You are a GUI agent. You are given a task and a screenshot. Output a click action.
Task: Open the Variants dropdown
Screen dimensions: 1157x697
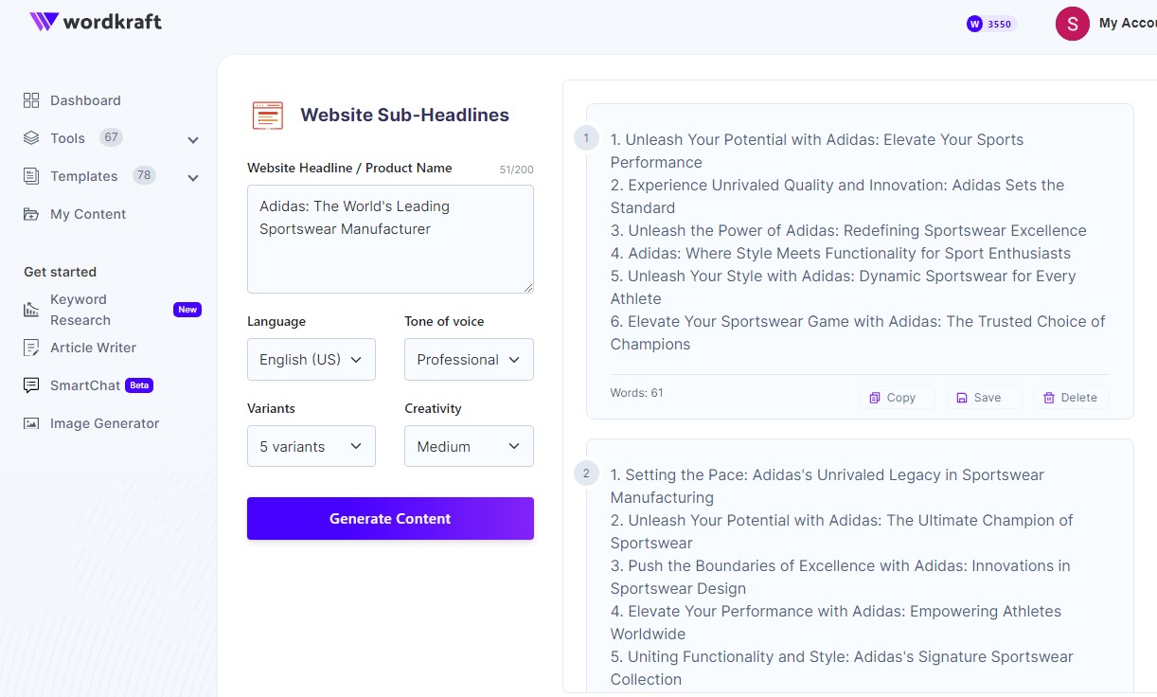pos(311,446)
